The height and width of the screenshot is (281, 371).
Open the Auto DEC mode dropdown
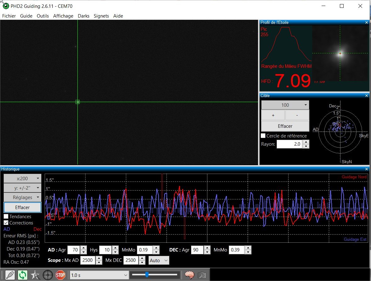coord(159,261)
